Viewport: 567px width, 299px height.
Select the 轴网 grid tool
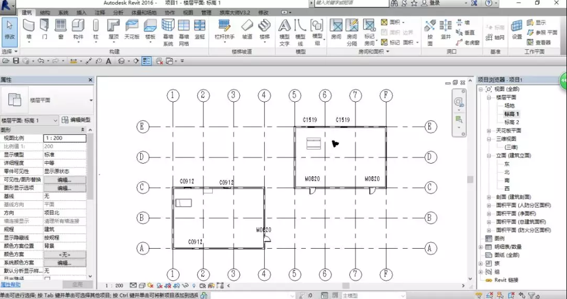point(495,37)
